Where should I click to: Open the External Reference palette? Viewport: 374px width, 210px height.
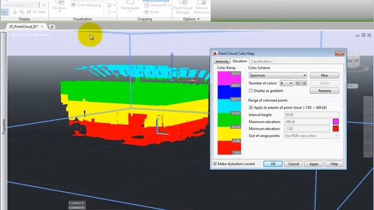click(202, 7)
